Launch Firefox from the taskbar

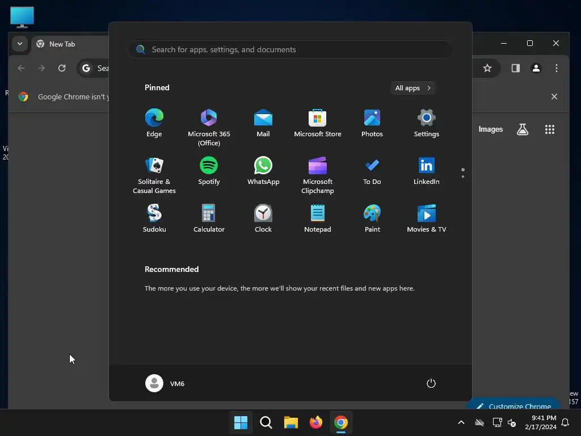click(315, 422)
